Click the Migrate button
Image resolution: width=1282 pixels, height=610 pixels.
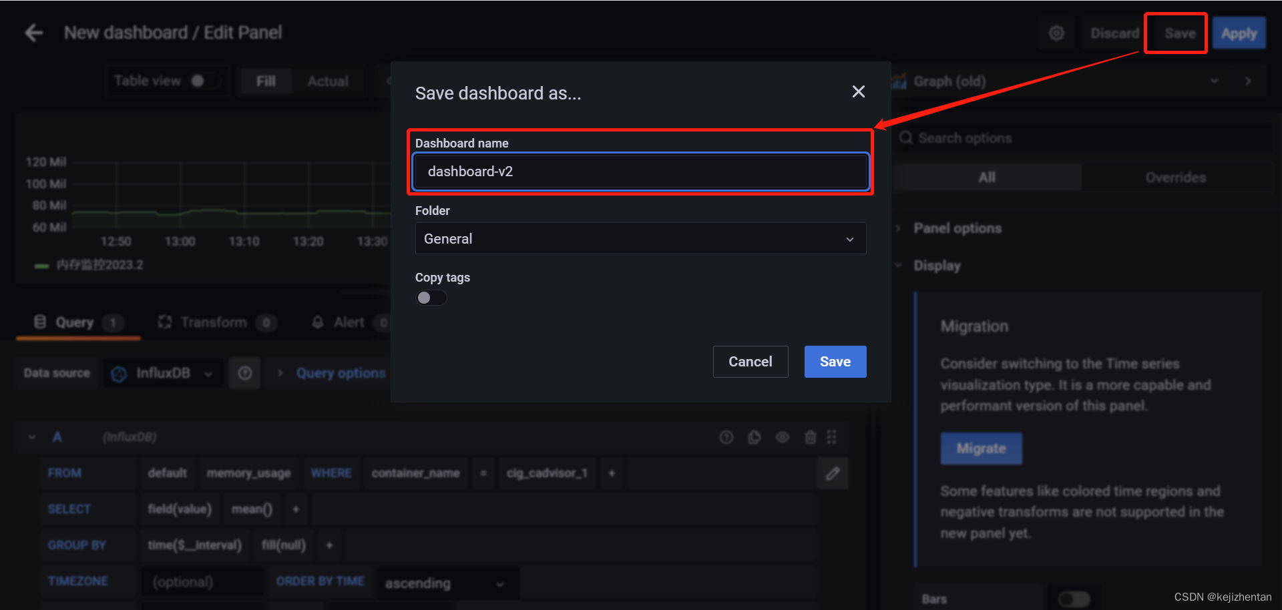coord(982,448)
